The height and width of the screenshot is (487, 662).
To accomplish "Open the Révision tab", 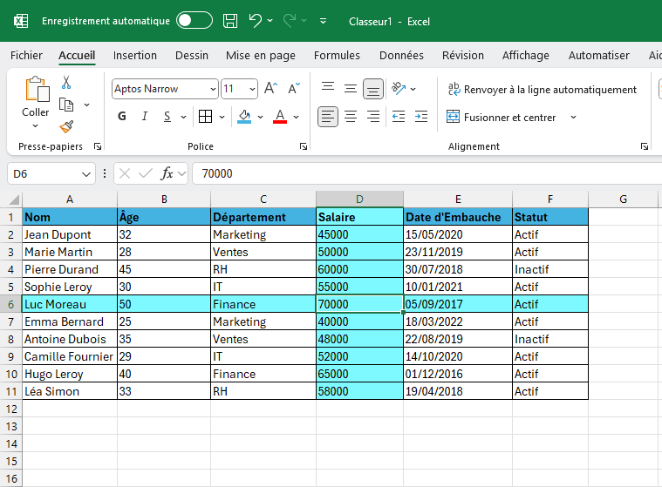I will pyautogui.click(x=463, y=55).
